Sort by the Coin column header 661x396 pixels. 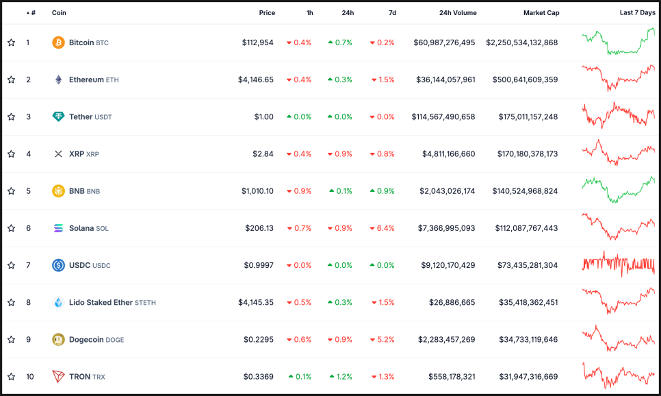coord(59,12)
